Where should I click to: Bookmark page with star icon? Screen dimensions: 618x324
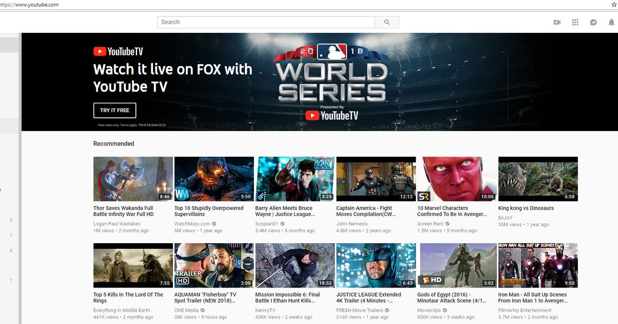(x=614, y=5)
